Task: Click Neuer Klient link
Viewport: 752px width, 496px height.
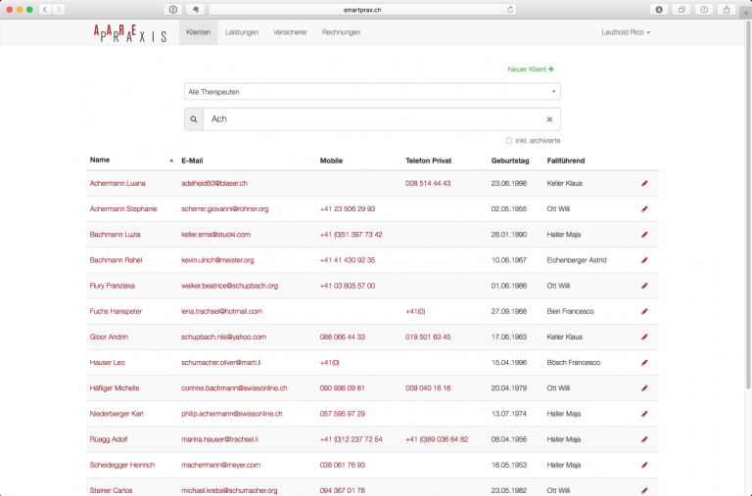Action: (531, 69)
